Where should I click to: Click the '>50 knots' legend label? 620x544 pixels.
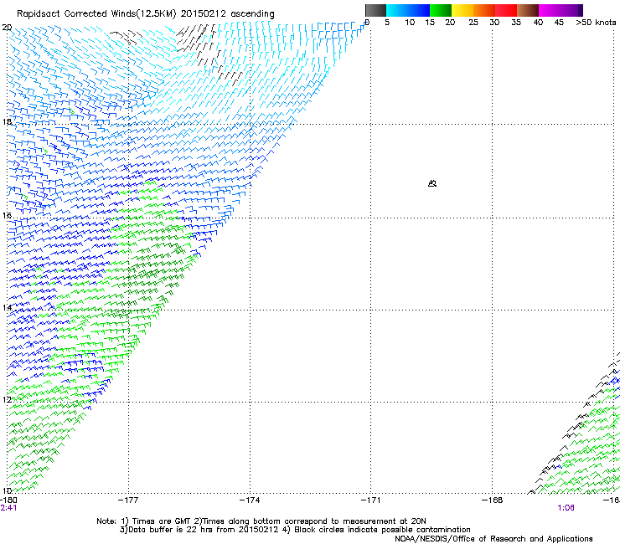coord(596,23)
